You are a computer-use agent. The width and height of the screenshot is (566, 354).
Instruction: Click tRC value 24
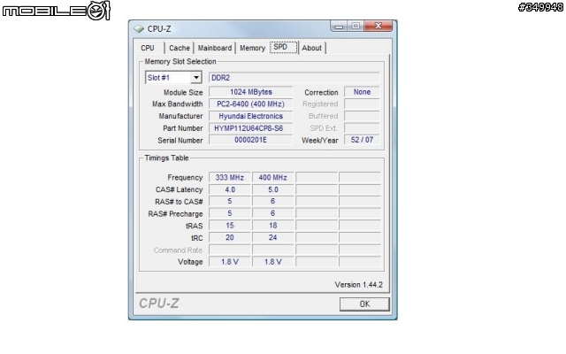273,238
